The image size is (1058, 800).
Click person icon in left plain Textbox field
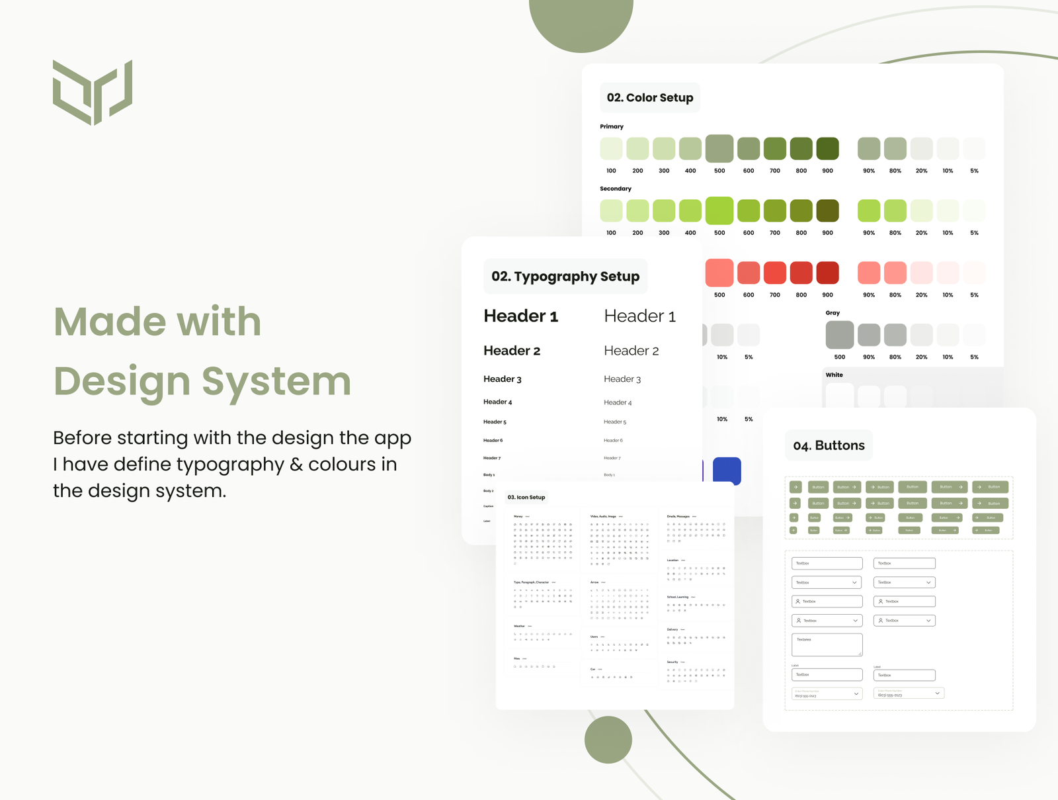[798, 601]
